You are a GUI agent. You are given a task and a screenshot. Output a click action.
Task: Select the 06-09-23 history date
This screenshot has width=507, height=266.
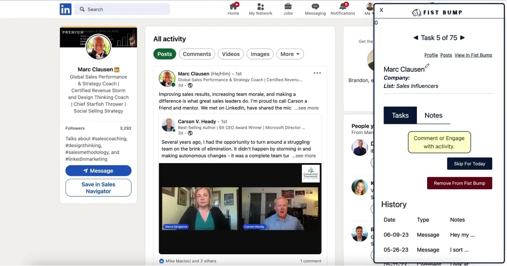pyautogui.click(x=396, y=235)
